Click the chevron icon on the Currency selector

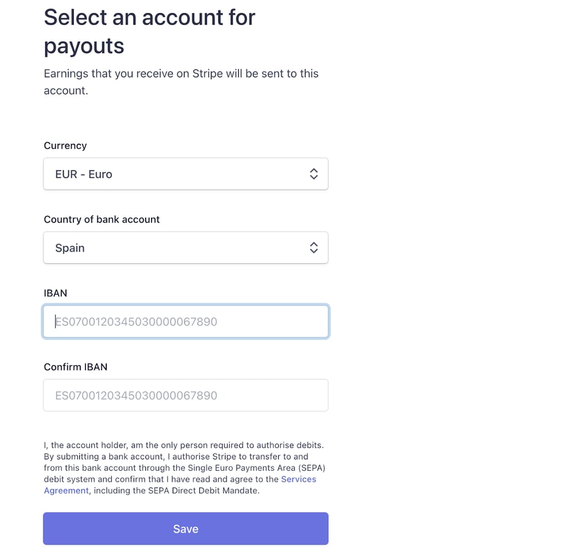(x=314, y=174)
